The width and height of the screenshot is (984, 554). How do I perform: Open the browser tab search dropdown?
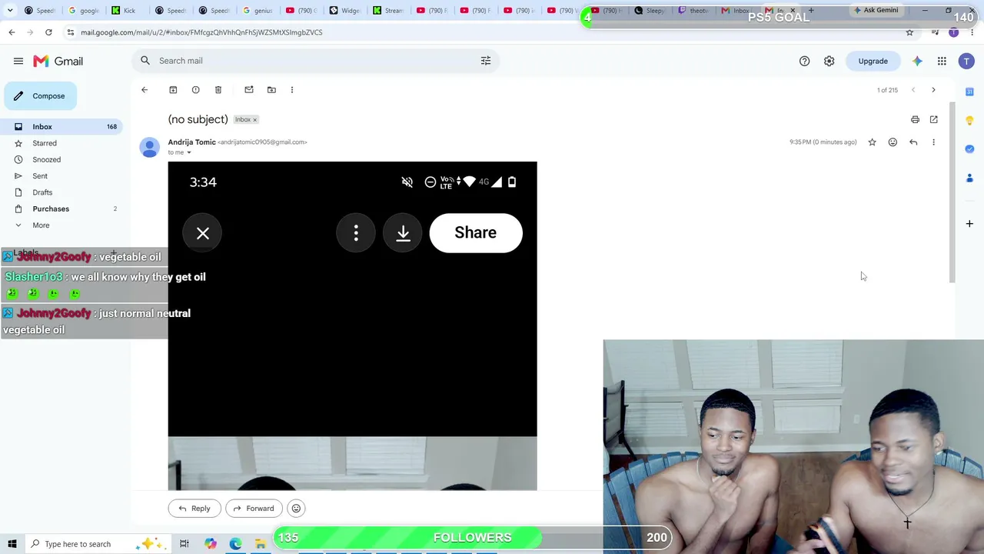coord(10,11)
